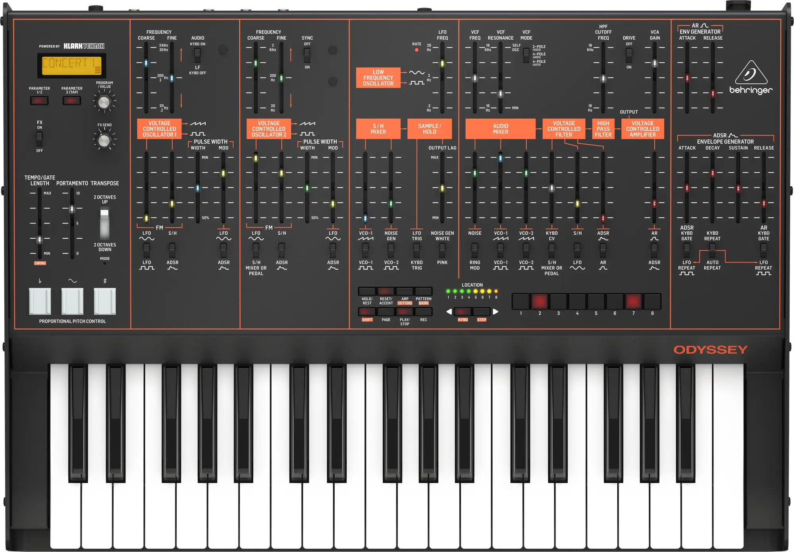
Task: Trigger sequencer step button 7
Action: pyautogui.click(x=633, y=301)
